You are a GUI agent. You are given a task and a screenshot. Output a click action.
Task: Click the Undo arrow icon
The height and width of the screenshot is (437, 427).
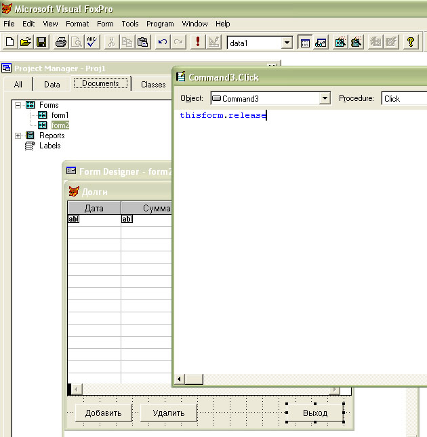point(163,42)
